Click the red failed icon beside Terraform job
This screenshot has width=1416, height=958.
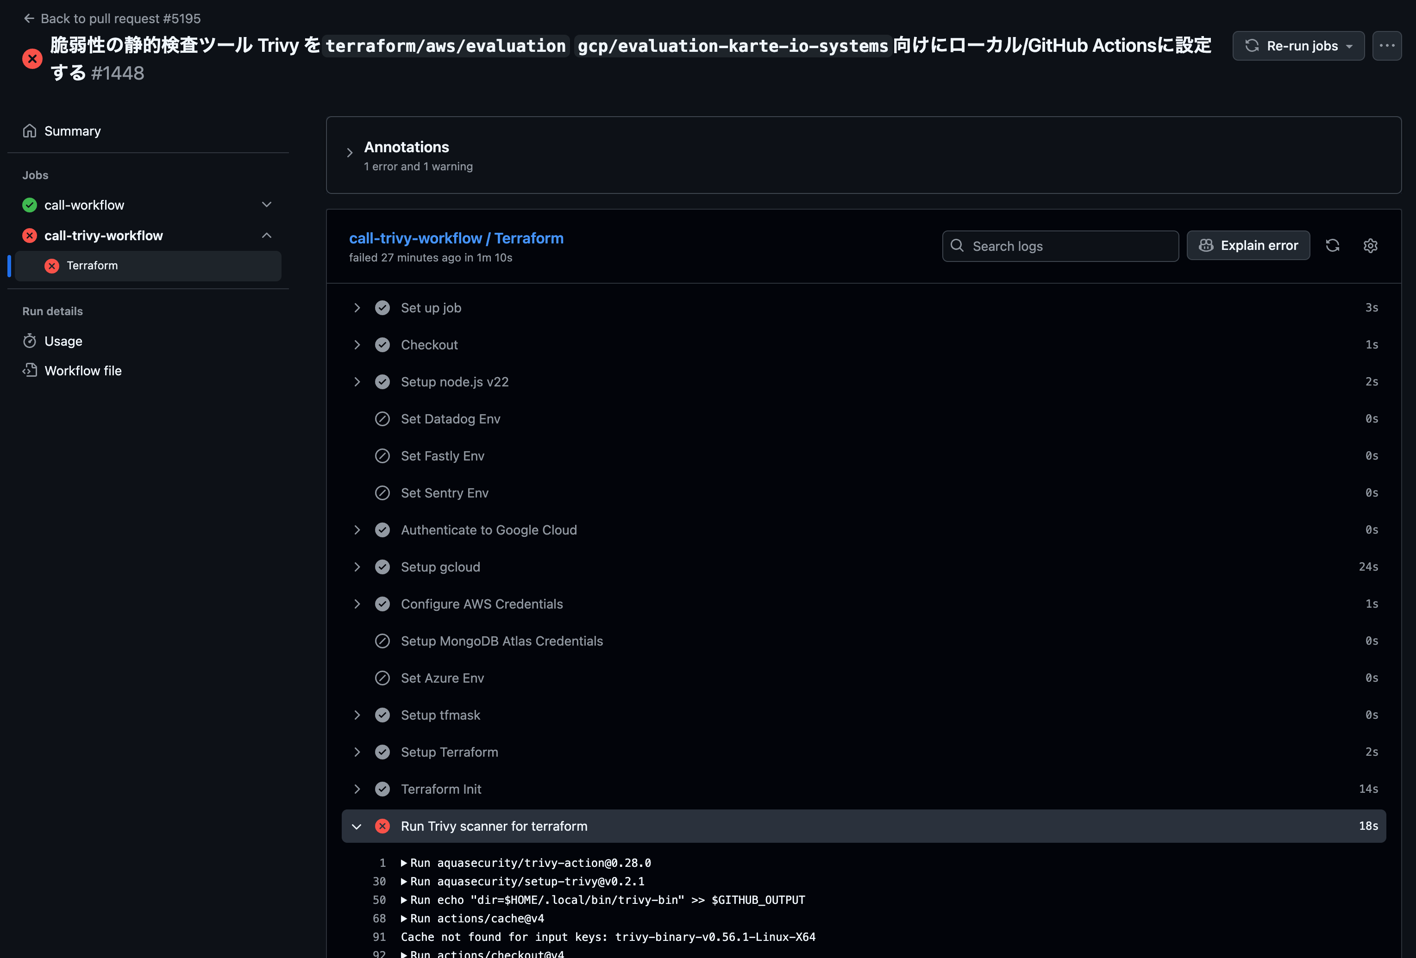coord(52,266)
